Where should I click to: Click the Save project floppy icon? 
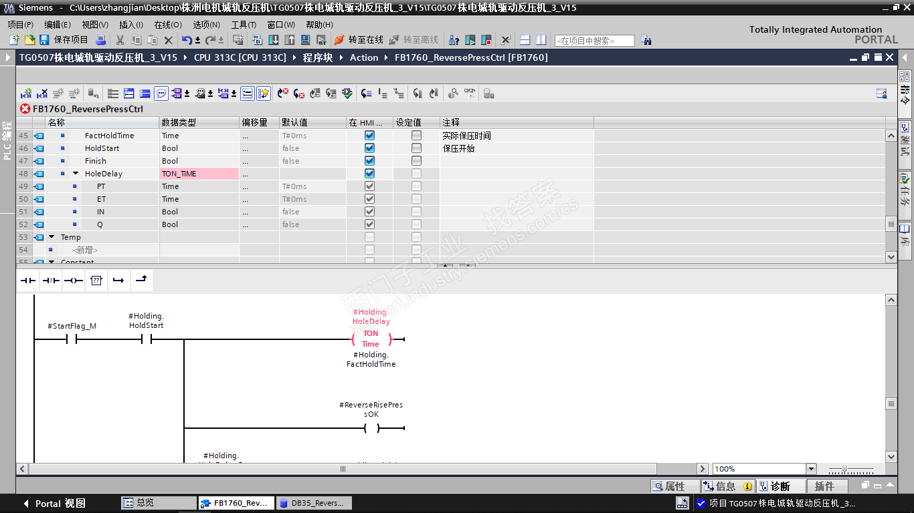[x=44, y=40]
